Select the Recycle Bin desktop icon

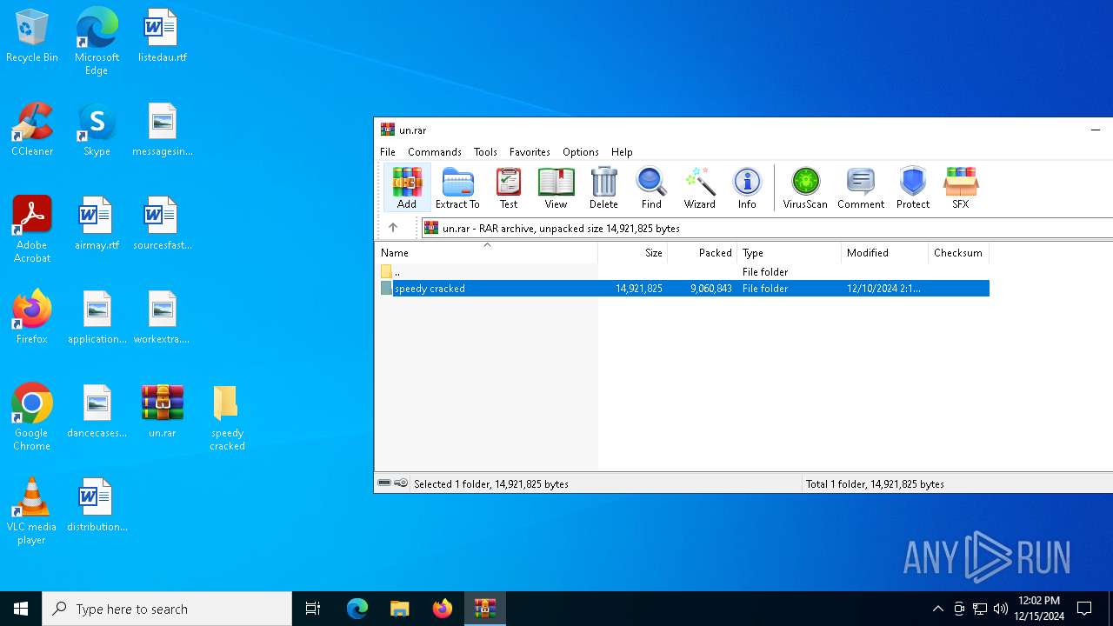point(32,37)
